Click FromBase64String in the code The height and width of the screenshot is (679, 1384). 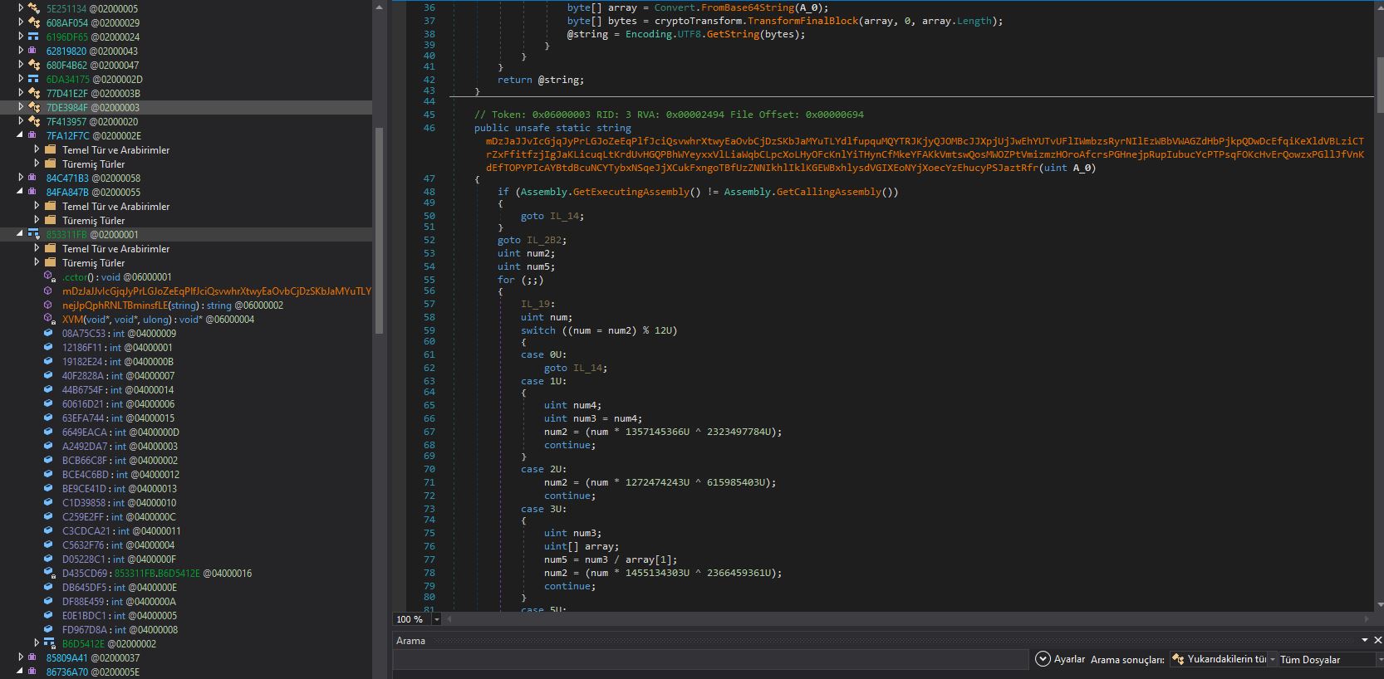(x=748, y=7)
